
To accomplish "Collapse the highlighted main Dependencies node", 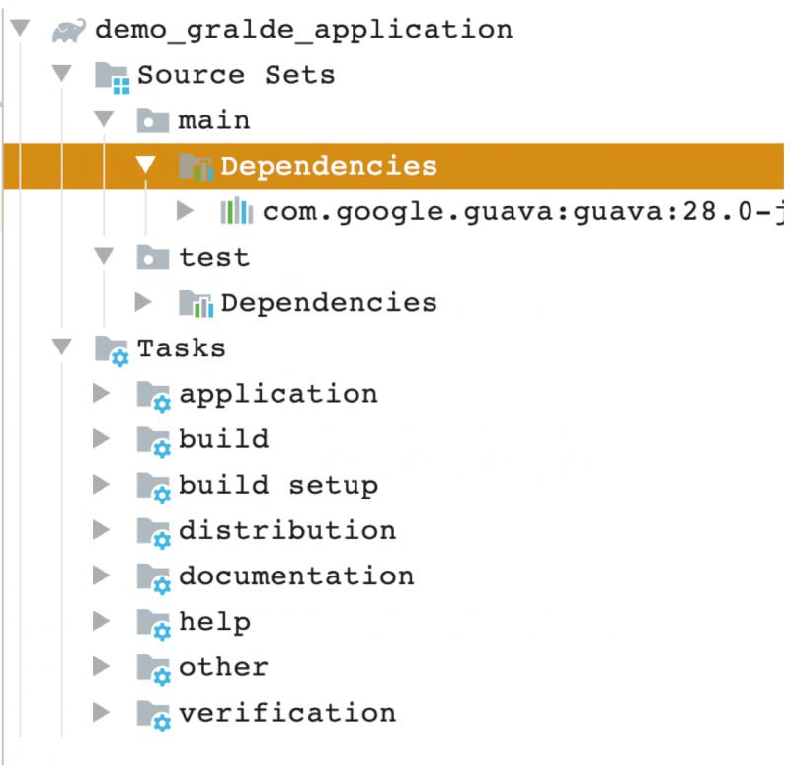I will [x=144, y=166].
